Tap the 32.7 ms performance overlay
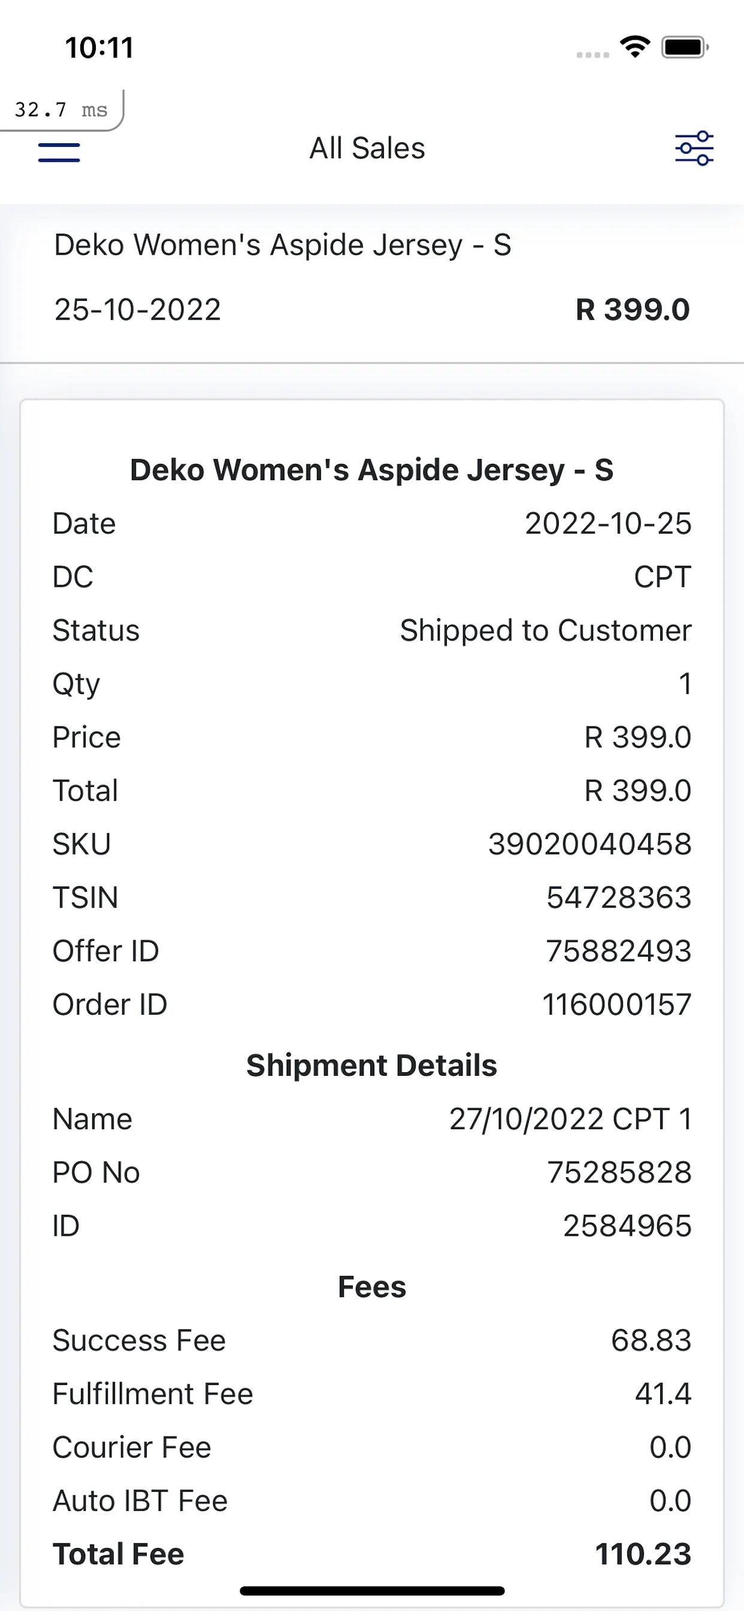This screenshot has width=744, height=1611. pos(61,110)
